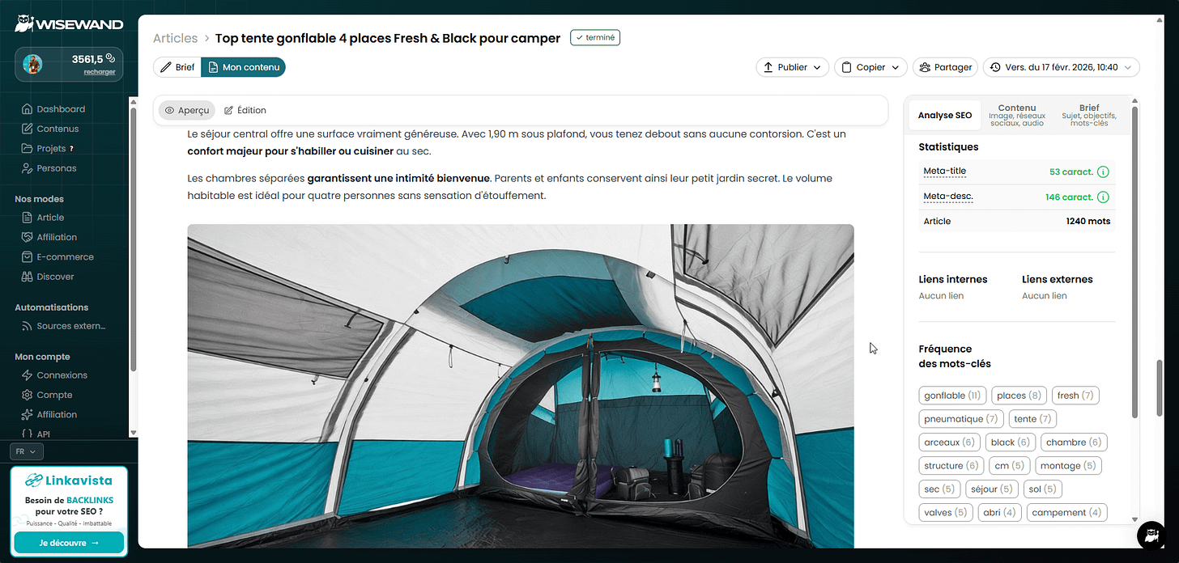Open the FR language selector
Screen dimensions: 1179x563
27,451
